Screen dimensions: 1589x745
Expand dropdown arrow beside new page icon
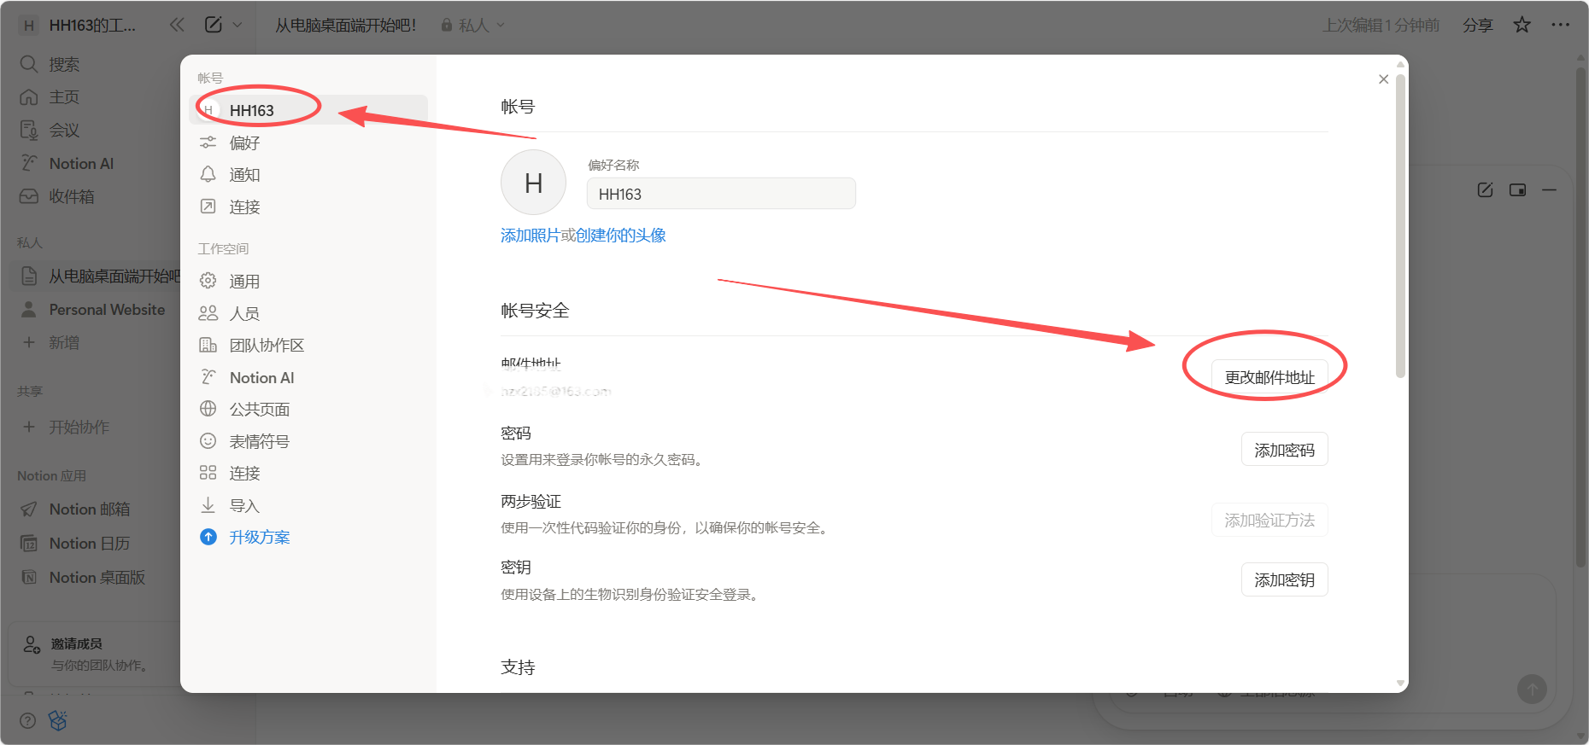pos(237,25)
